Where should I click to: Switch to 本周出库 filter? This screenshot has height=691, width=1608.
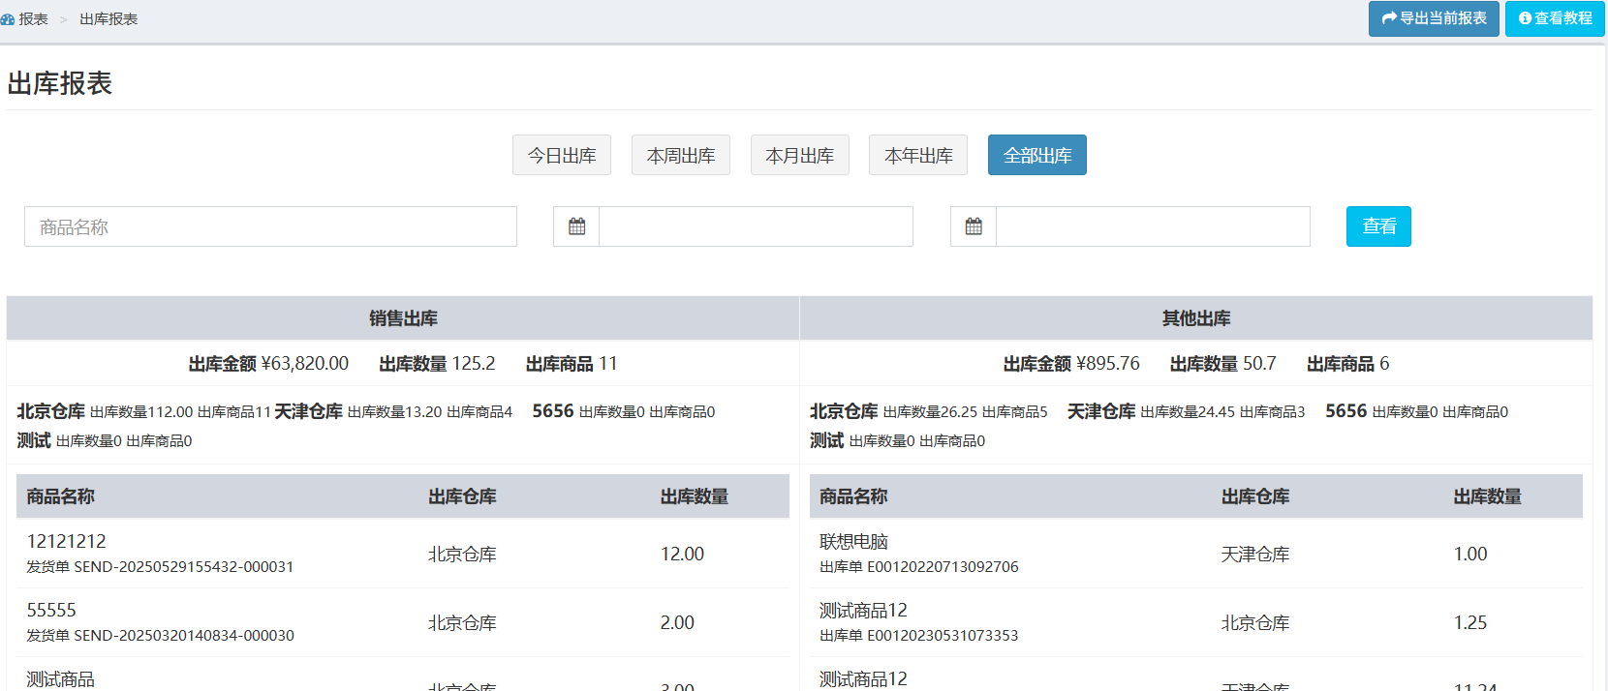pos(681,155)
